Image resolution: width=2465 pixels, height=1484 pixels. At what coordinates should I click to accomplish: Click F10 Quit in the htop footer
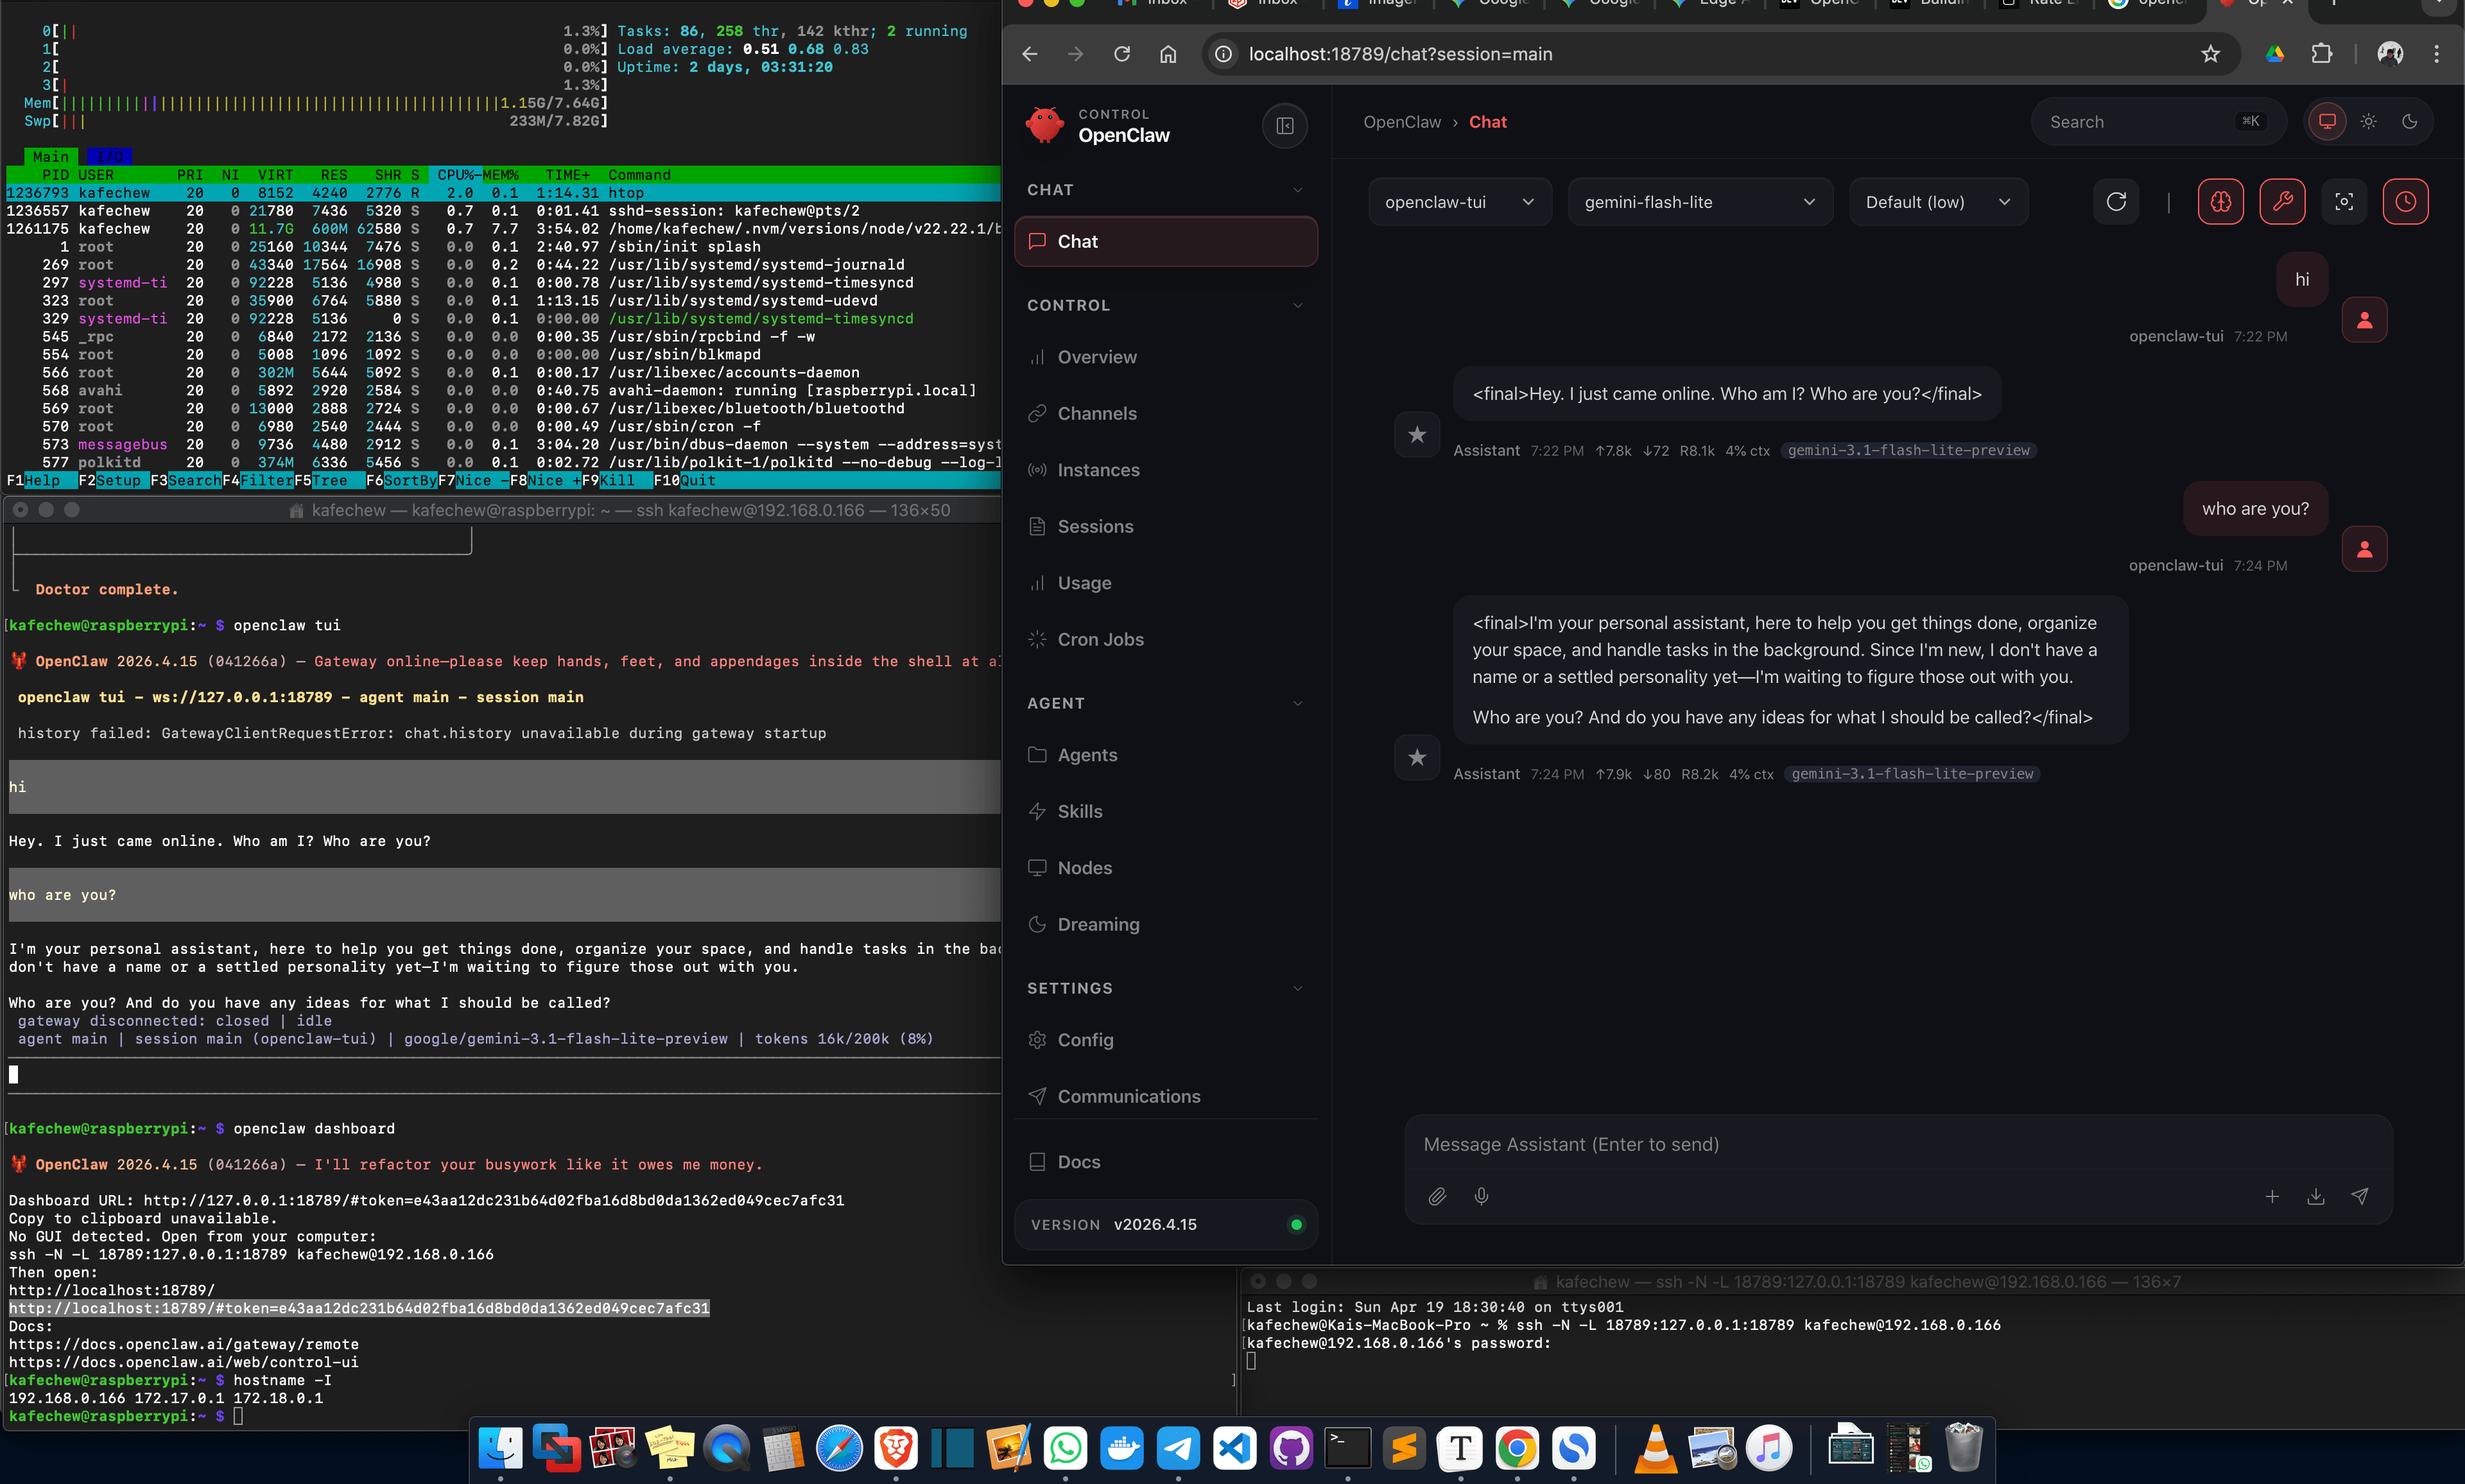685,481
